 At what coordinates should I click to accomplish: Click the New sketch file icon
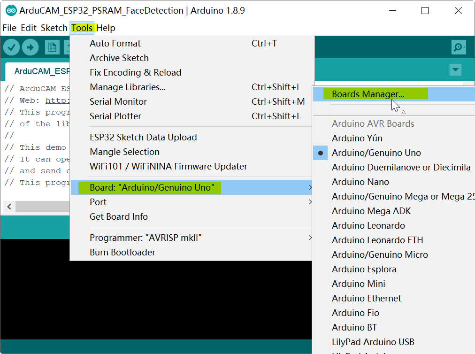click(x=52, y=47)
